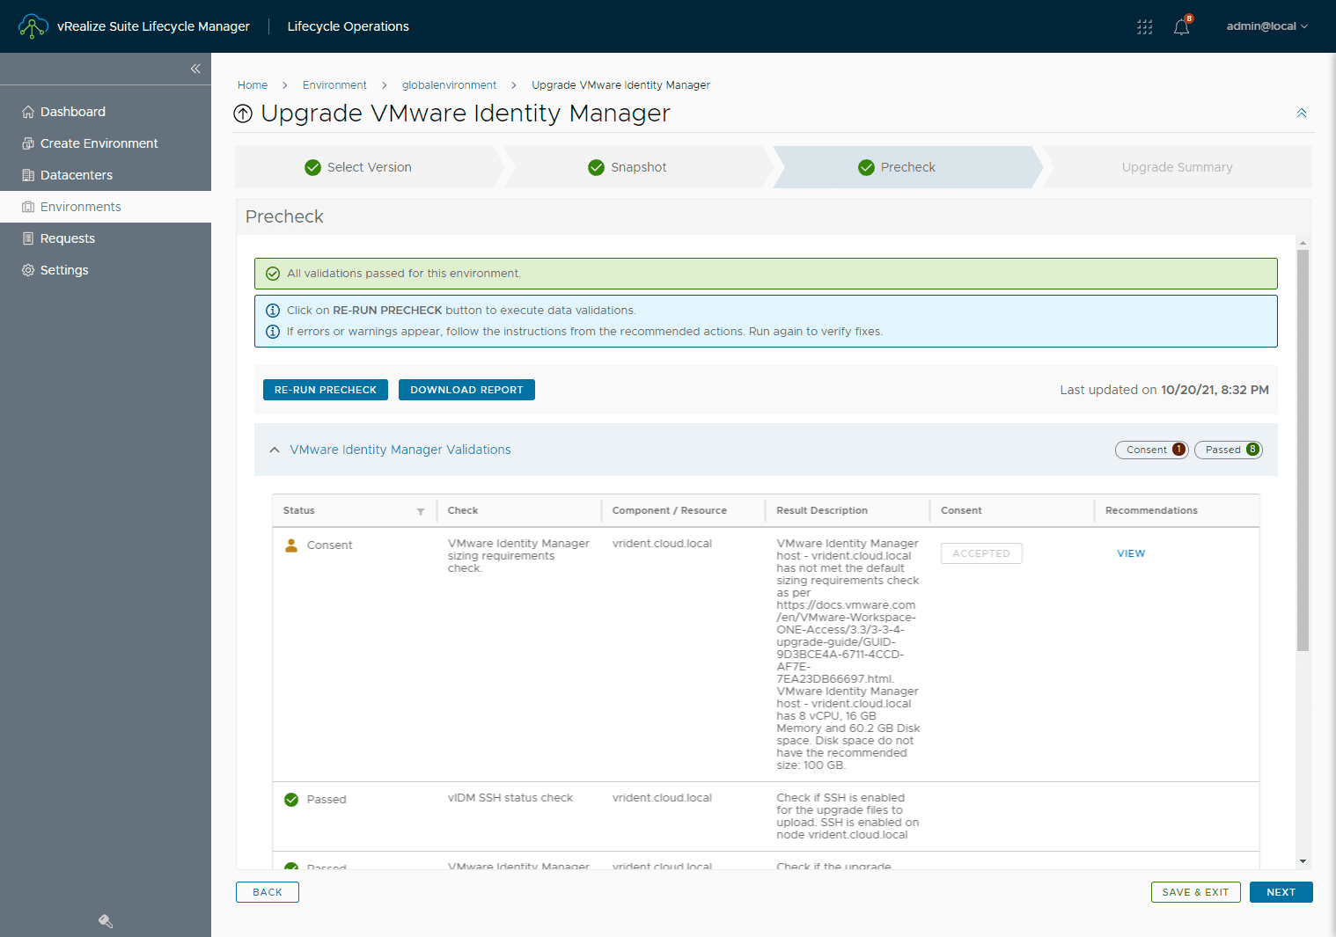Screen dimensions: 1336x937
Task: Click the Datacenters building icon in sidebar
Action: (28, 175)
